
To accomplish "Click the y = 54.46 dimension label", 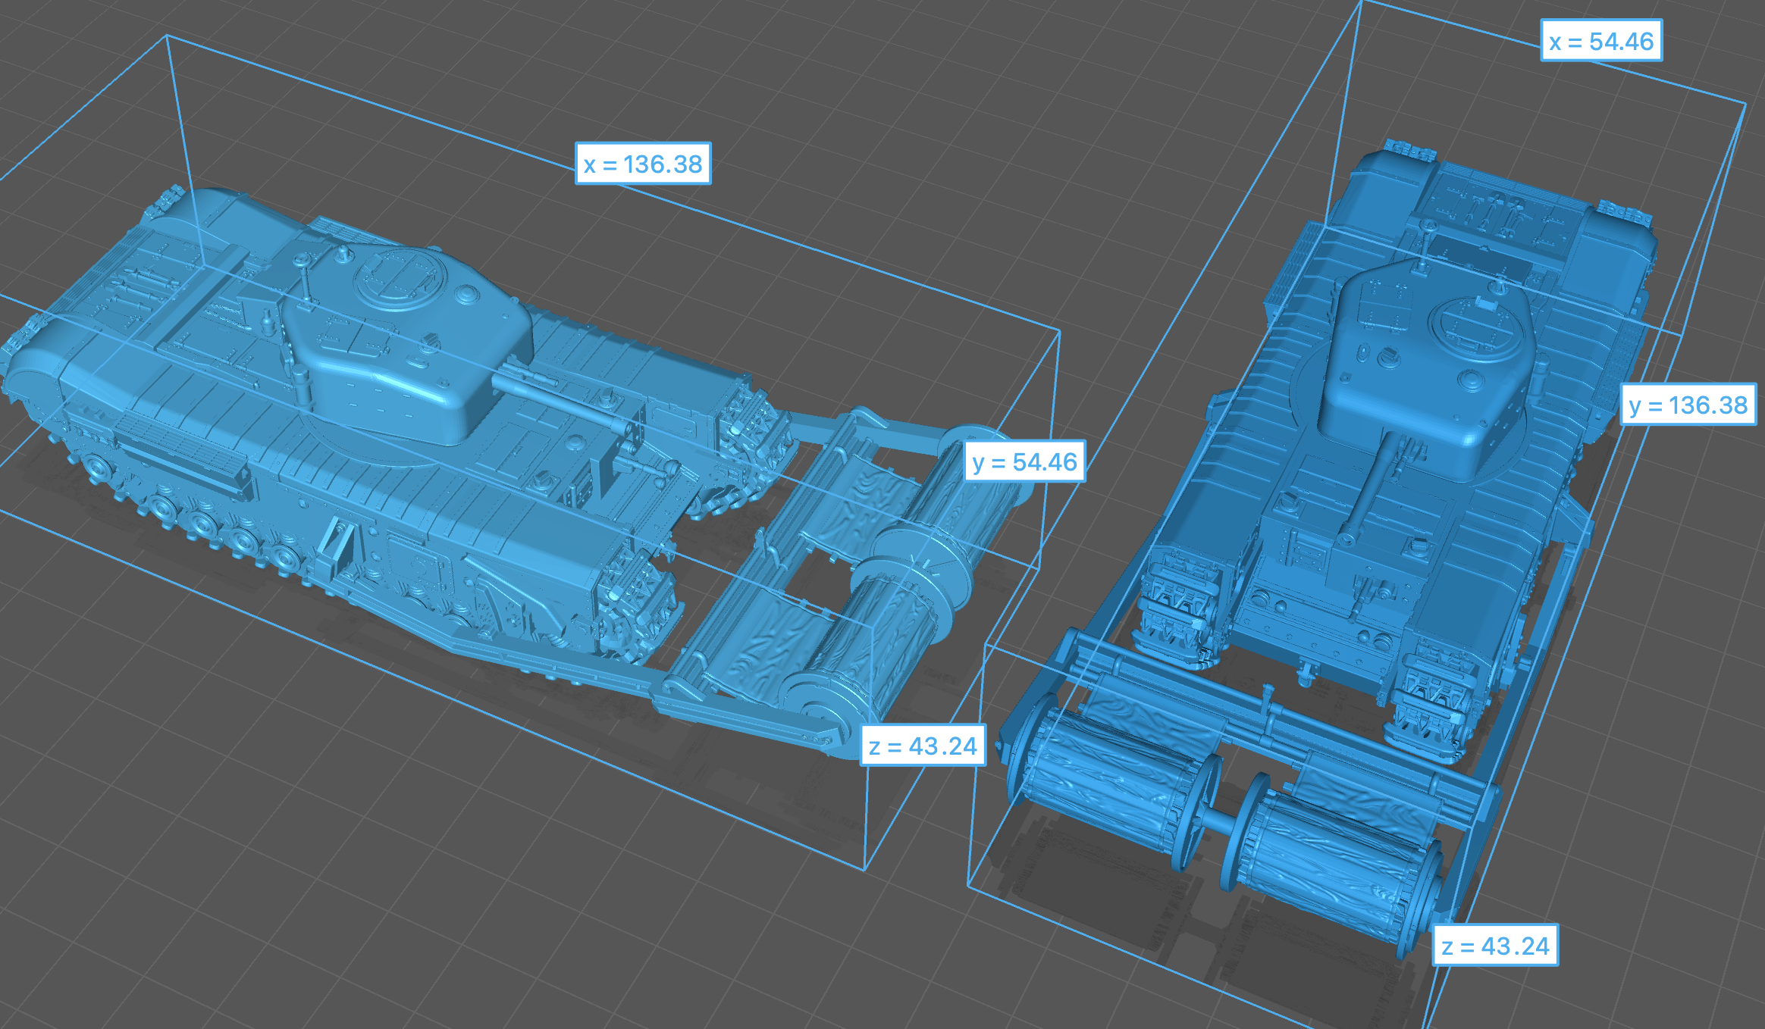I will [1024, 461].
